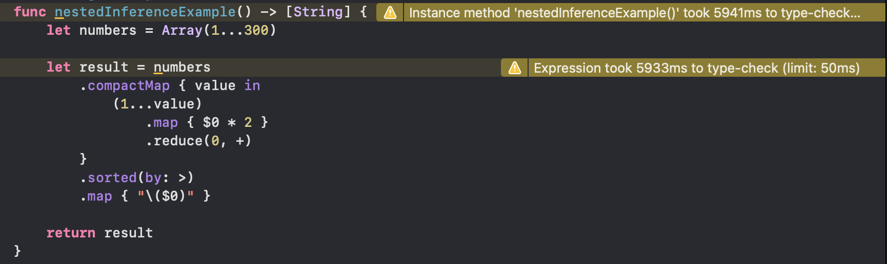Click the warning icon on the func line
Viewport: 887px width, 264px height.
click(x=390, y=13)
